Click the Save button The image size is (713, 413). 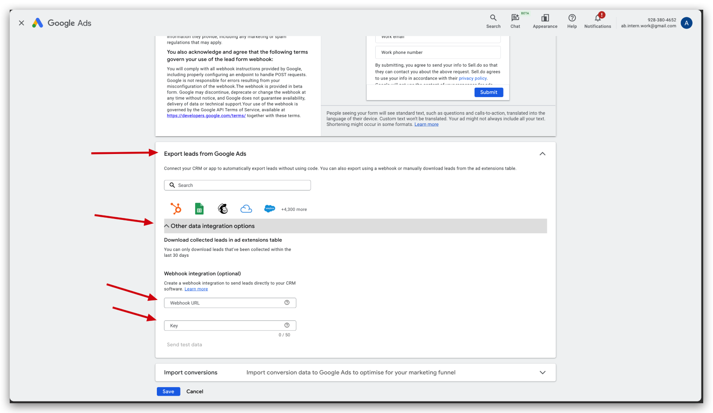168,392
